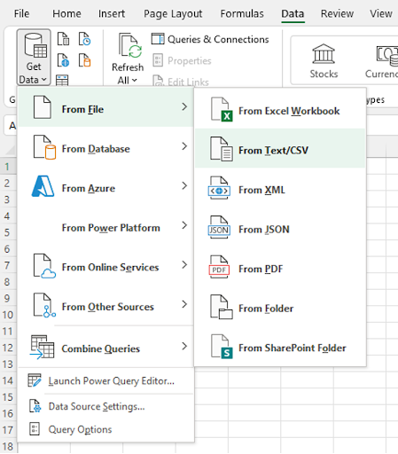Click the From Text/CSV document icon in submenu
398x454 pixels.
(222, 149)
